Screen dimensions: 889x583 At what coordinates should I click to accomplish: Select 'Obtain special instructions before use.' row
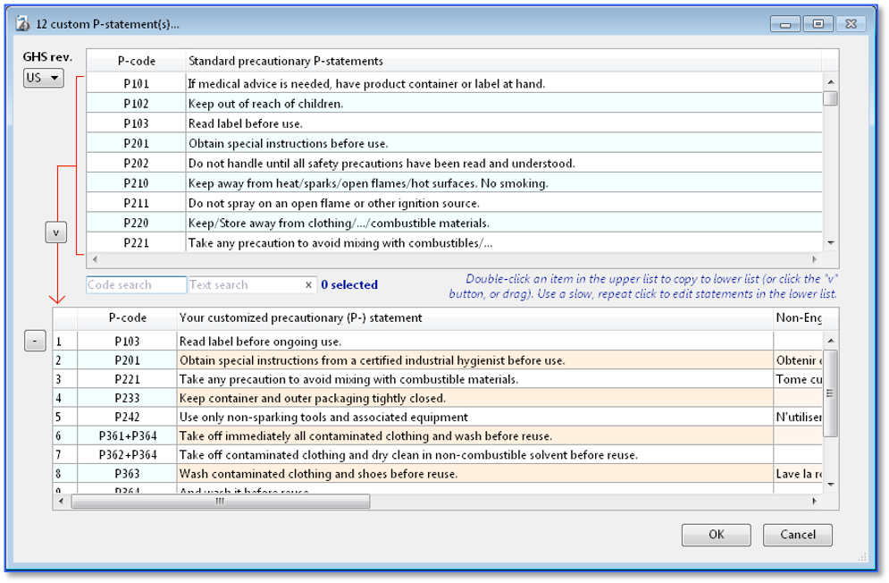tap(454, 143)
